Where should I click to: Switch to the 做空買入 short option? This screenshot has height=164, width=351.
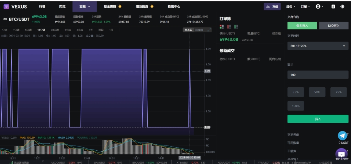click(333, 26)
